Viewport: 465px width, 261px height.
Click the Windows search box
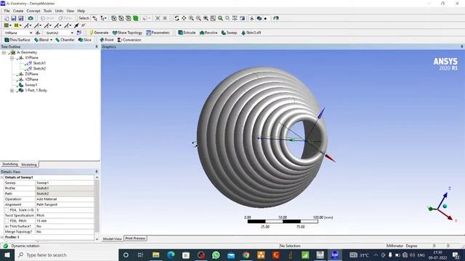click(66, 255)
